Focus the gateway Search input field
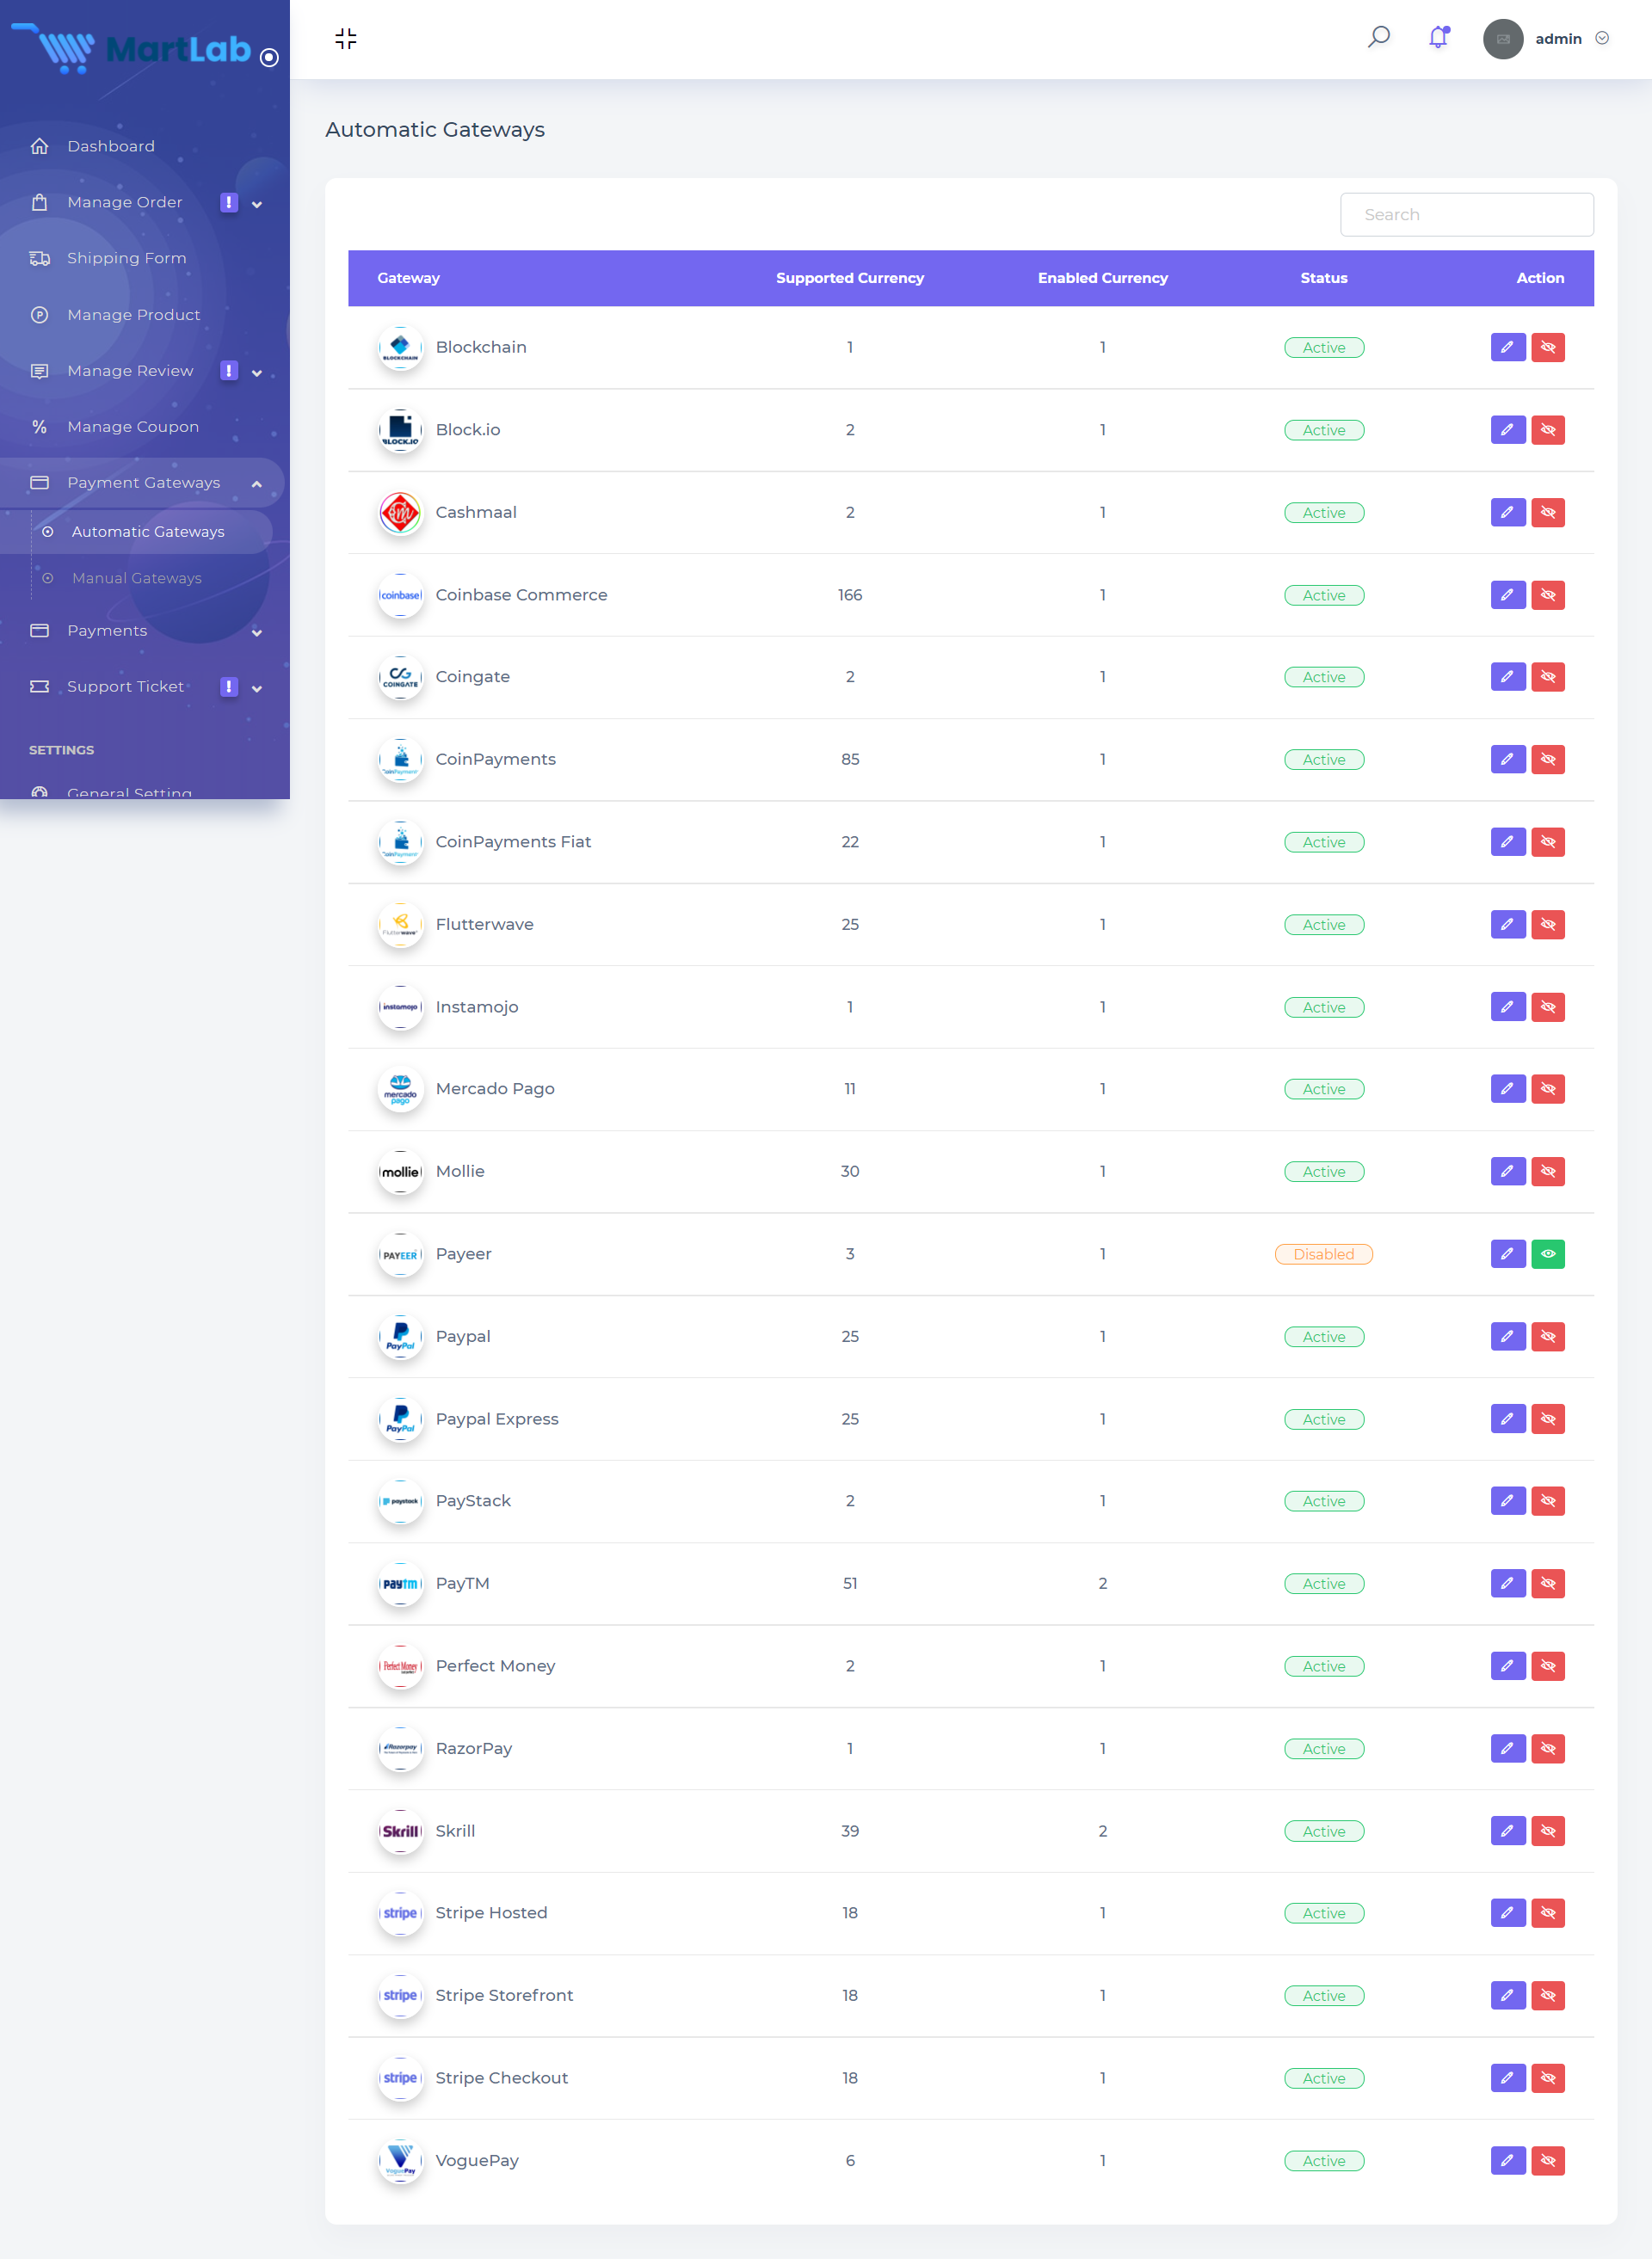This screenshot has height=2259, width=1652. (1467, 215)
